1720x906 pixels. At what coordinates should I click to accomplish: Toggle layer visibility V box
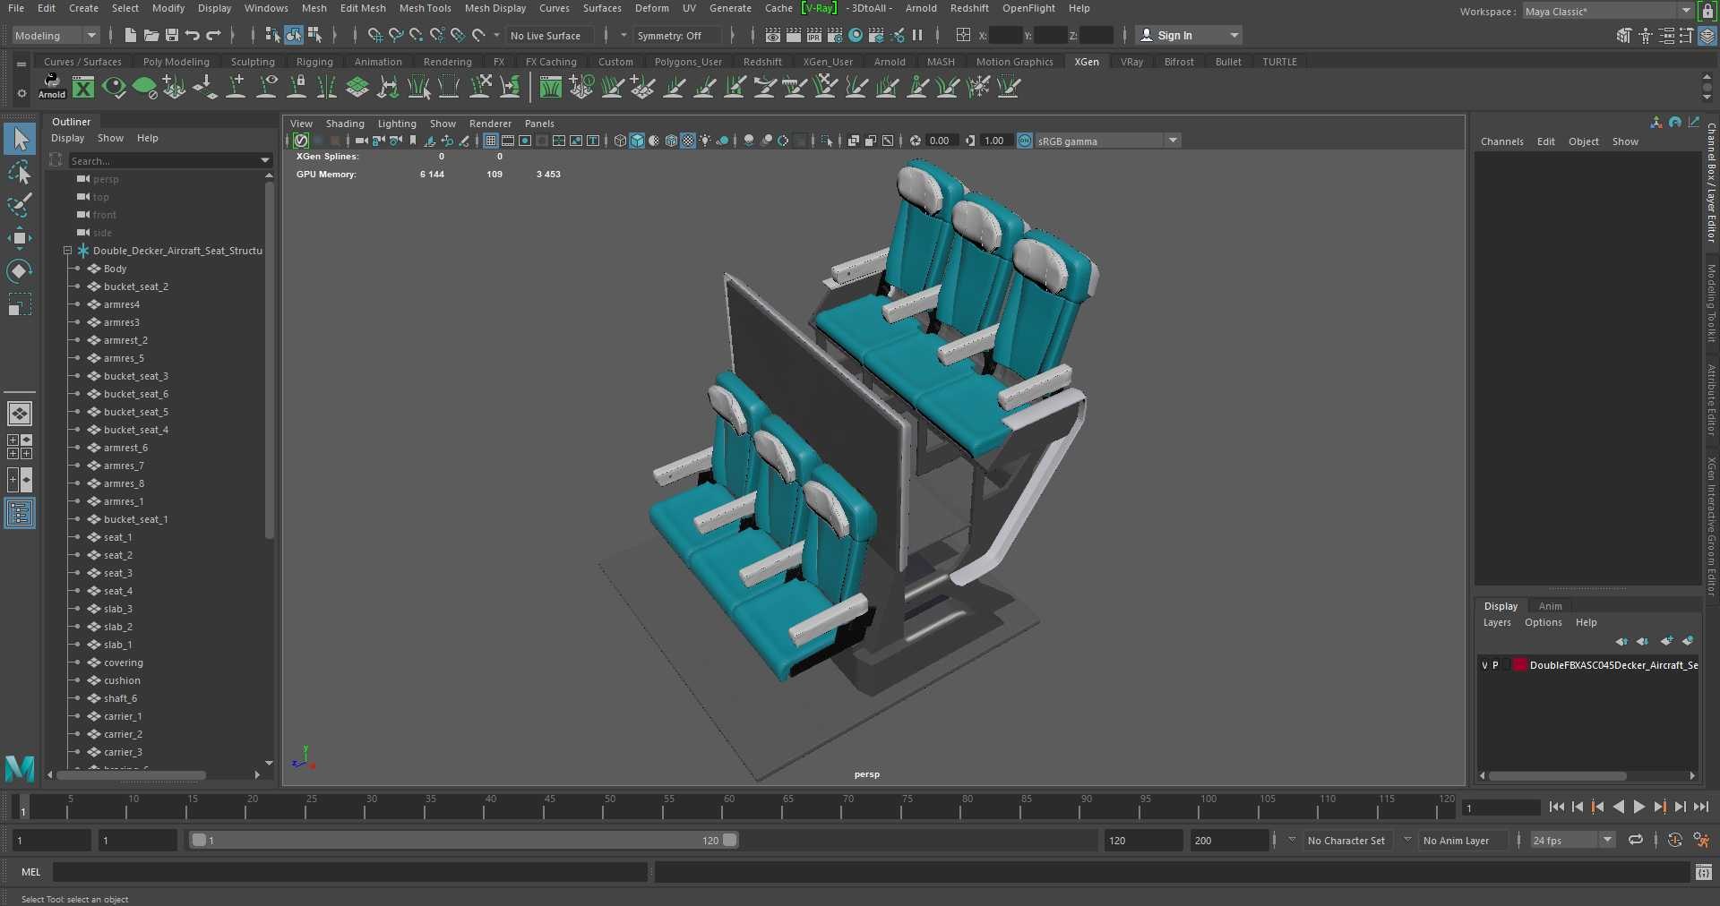coord(1484,665)
